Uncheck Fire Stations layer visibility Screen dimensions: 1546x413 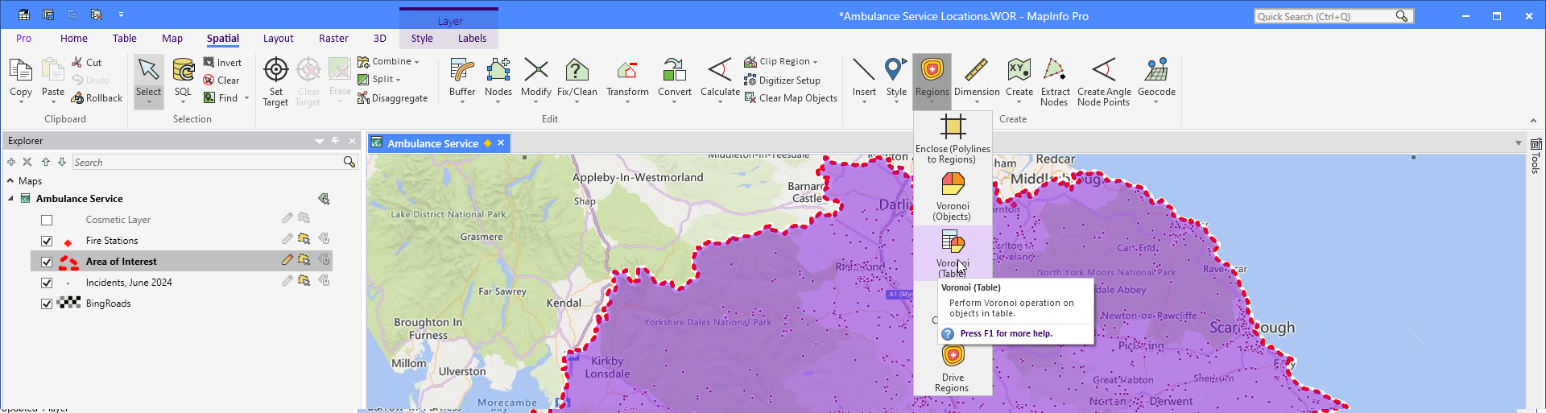[47, 241]
